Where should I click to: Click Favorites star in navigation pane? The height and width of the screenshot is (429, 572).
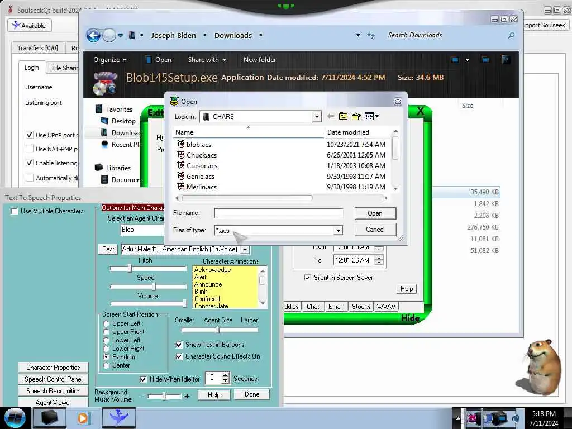[x=99, y=109]
